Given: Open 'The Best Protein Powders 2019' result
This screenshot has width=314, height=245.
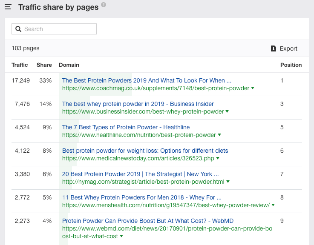Looking at the screenshot, I should [x=147, y=80].
